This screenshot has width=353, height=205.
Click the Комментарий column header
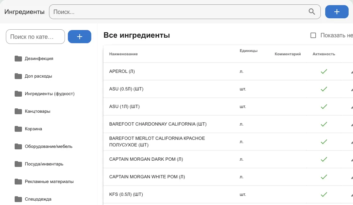[x=288, y=54]
